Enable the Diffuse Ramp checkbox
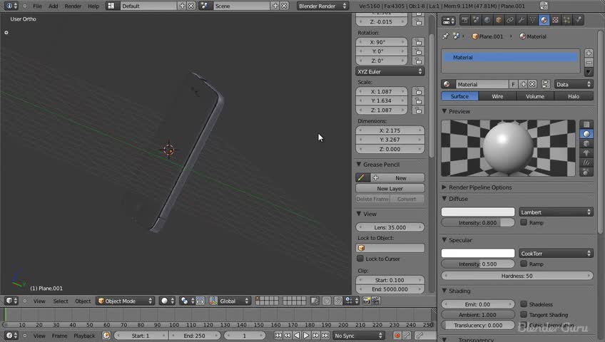 click(524, 222)
